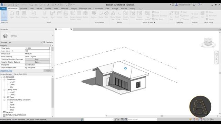Click the Edit Type button
Viewport: 221px width, 124px height.
tap(48, 42)
